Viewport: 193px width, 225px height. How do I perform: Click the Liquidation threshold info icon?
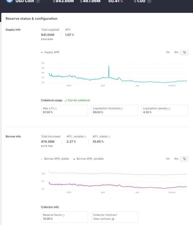tap(122, 109)
